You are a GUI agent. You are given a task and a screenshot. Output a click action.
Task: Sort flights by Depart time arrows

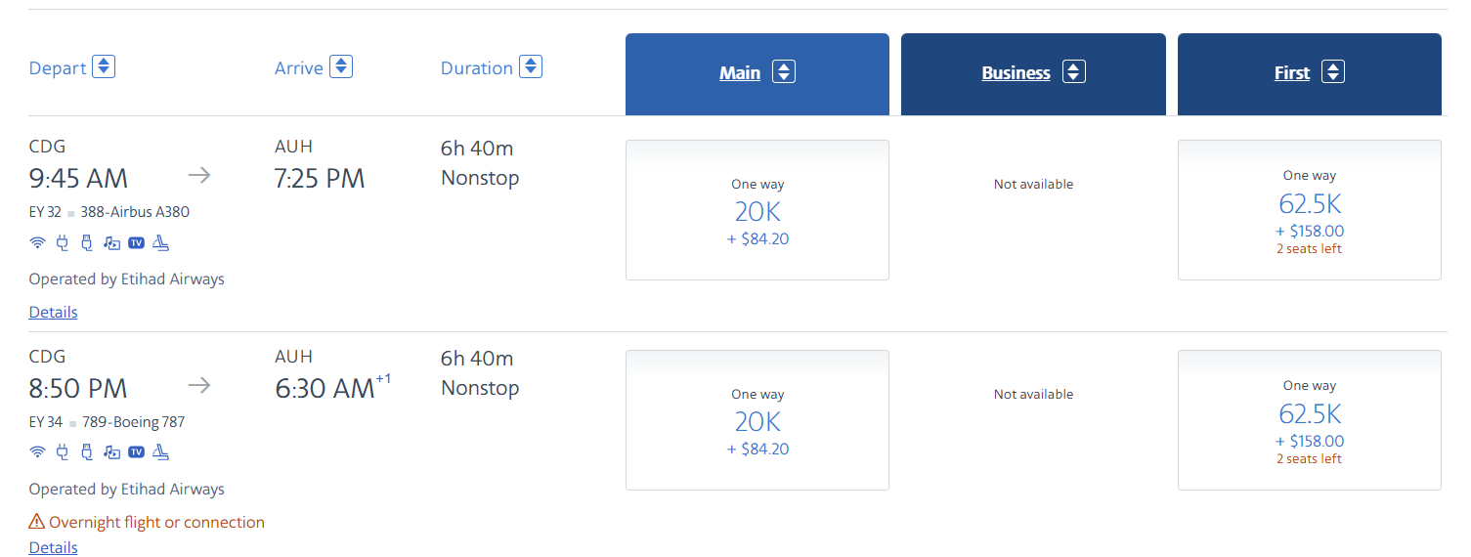click(104, 67)
